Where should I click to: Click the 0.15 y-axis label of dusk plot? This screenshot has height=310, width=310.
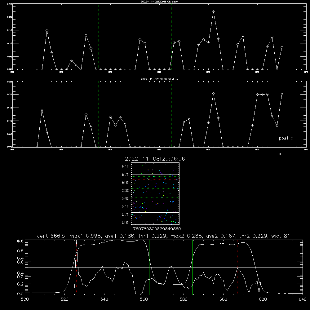click(10, 108)
